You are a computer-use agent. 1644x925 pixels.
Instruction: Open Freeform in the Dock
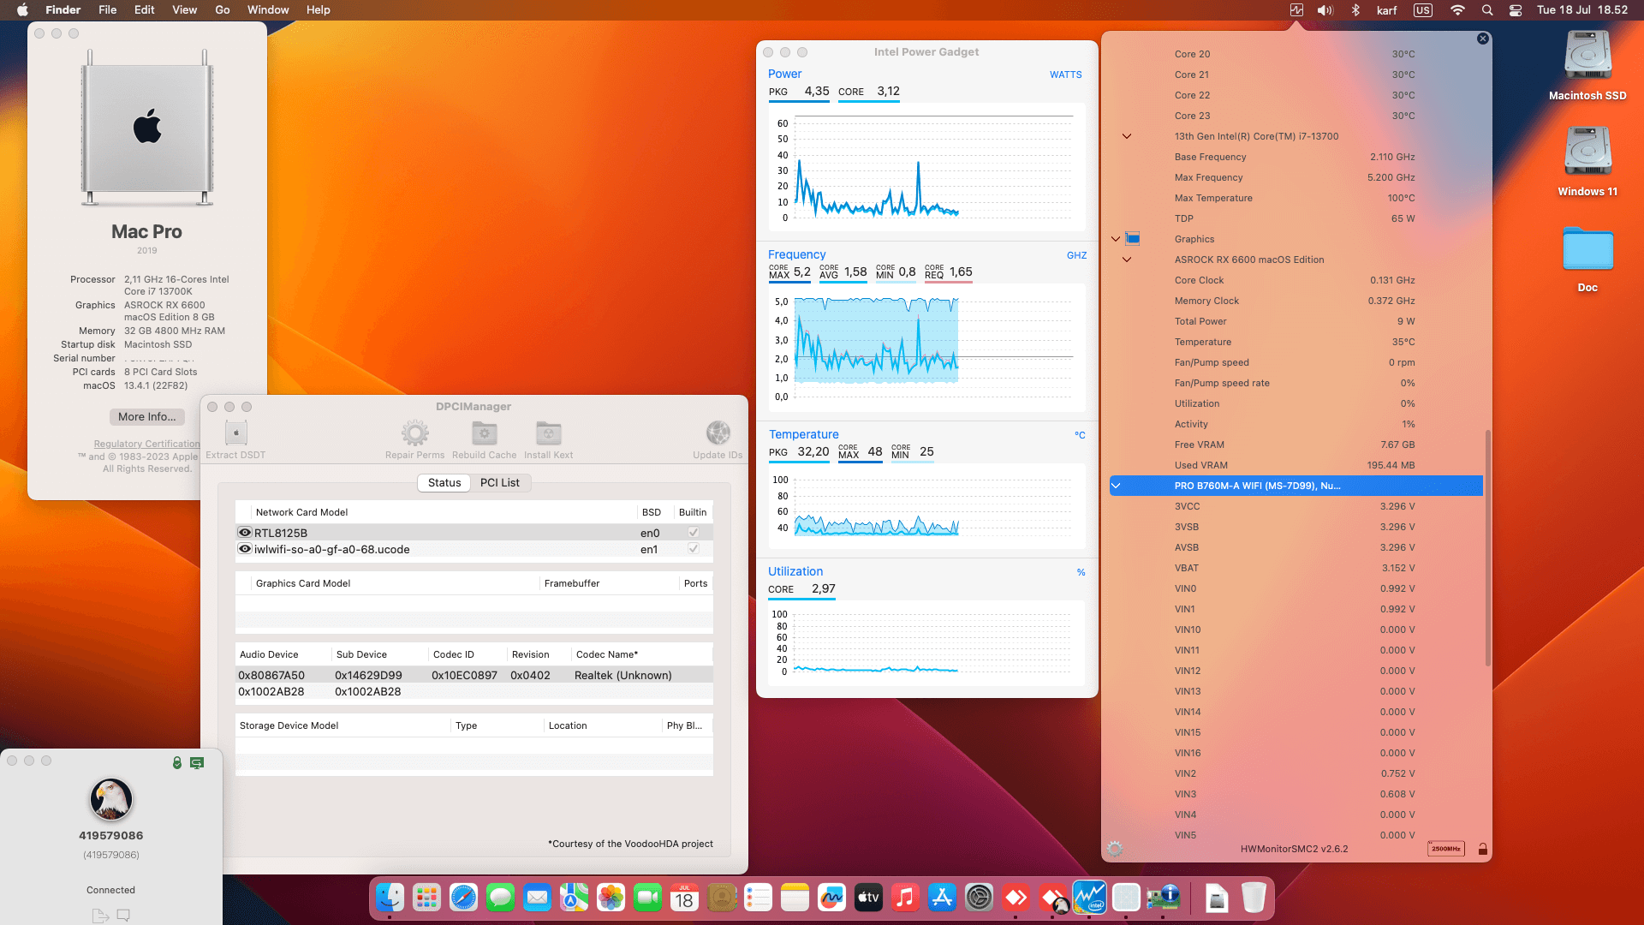pyautogui.click(x=831, y=898)
